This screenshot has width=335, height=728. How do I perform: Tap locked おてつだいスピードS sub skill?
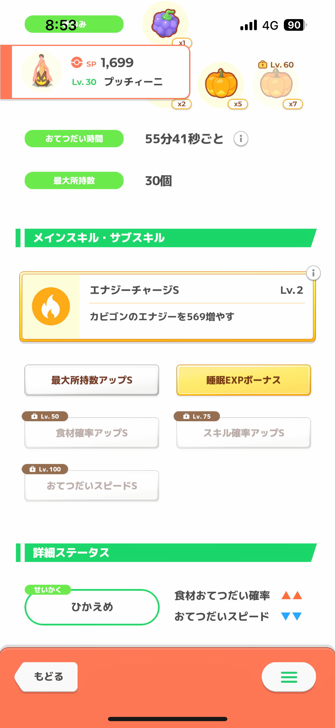point(91,486)
